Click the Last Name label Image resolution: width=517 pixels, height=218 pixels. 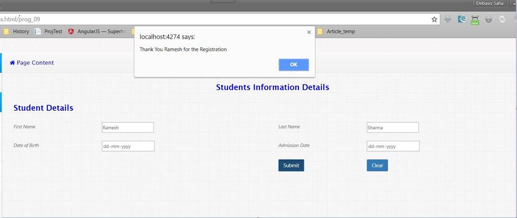click(x=289, y=126)
